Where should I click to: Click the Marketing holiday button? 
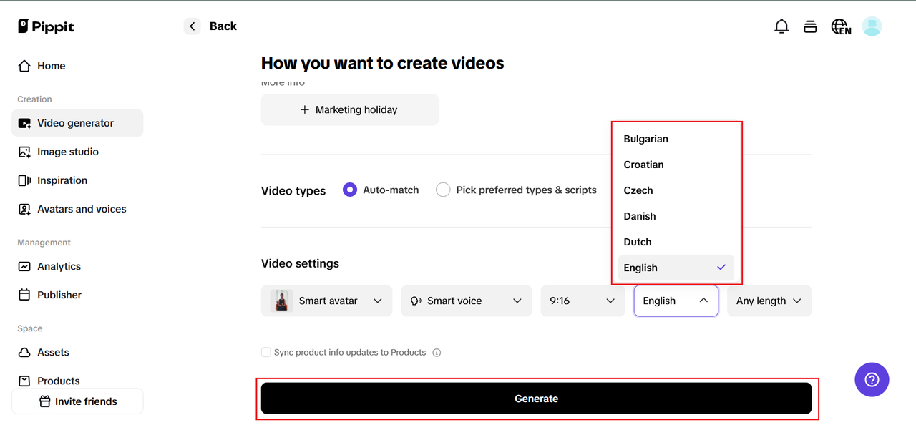349,109
